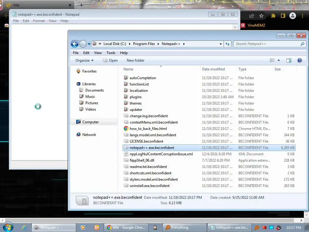This screenshot has height=232, width=309.
Task: Open the view options dropdown arrow
Action: [279, 60]
